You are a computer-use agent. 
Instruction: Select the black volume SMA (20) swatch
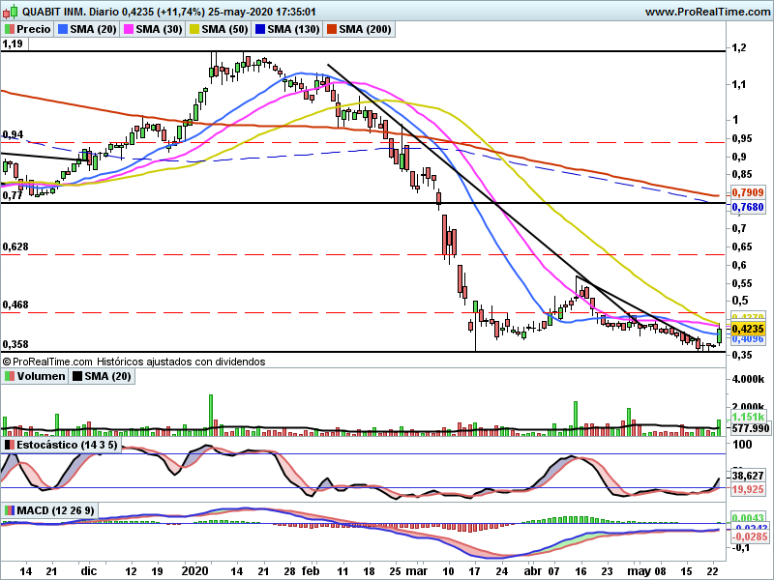[x=77, y=376]
